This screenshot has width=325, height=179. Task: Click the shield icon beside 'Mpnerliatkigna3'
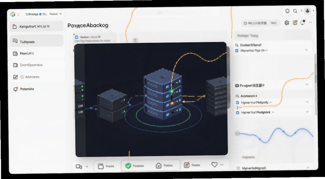tap(238, 168)
